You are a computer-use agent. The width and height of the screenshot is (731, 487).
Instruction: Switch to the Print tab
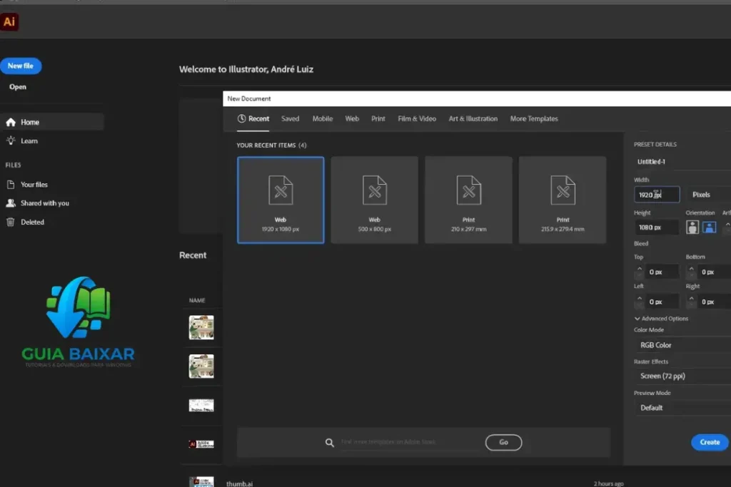[378, 119]
